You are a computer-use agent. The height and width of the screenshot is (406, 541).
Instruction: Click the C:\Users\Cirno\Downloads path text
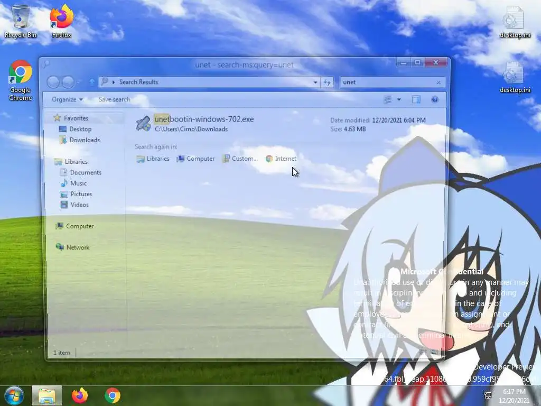point(191,129)
